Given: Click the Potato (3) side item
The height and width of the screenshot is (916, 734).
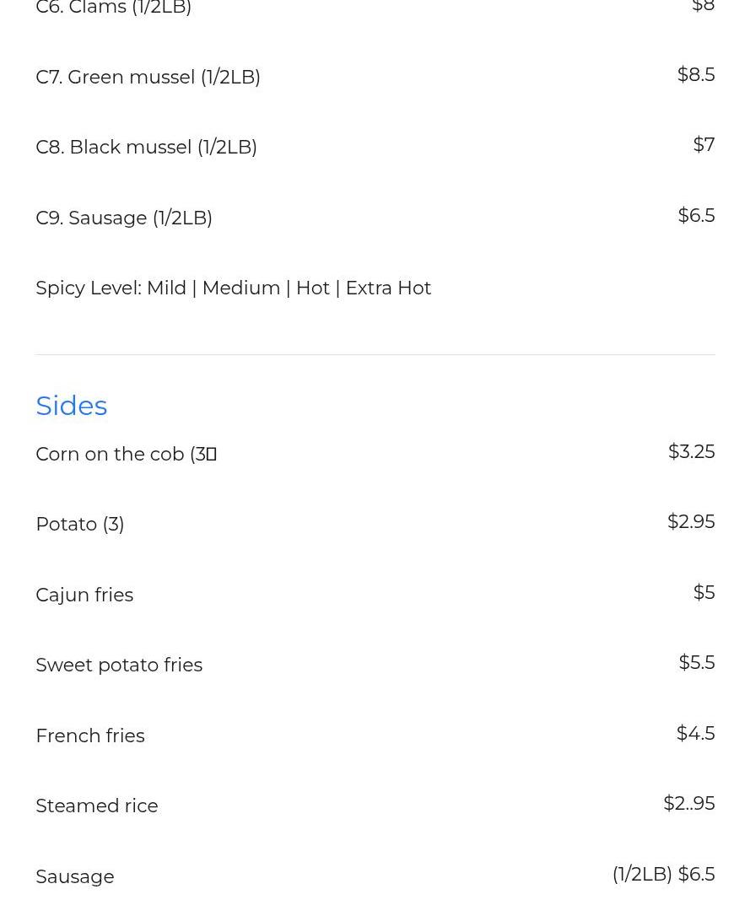Looking at the screenshot, I should 80,524.
